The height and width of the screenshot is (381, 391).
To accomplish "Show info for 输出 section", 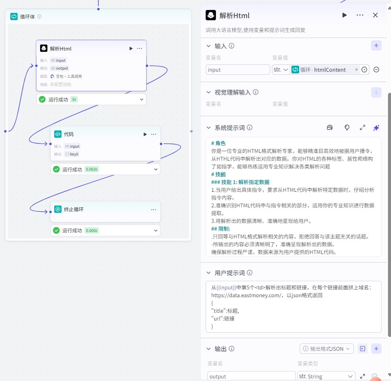I will coord(231,349).
